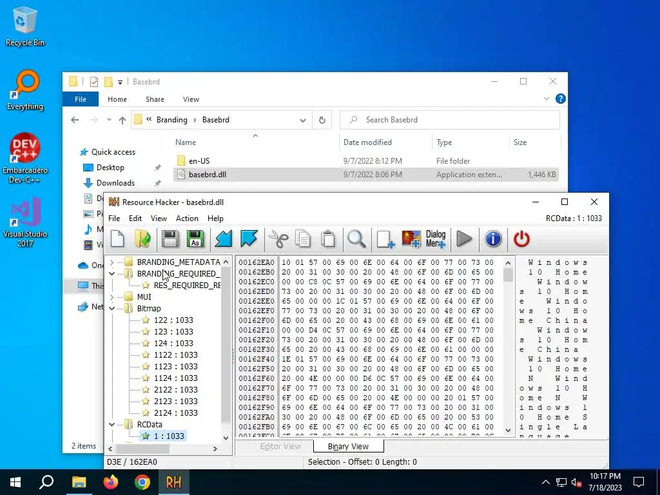Click the Explorer refresh button
Screen dimensions: 660x495
[x=322, y=120]
